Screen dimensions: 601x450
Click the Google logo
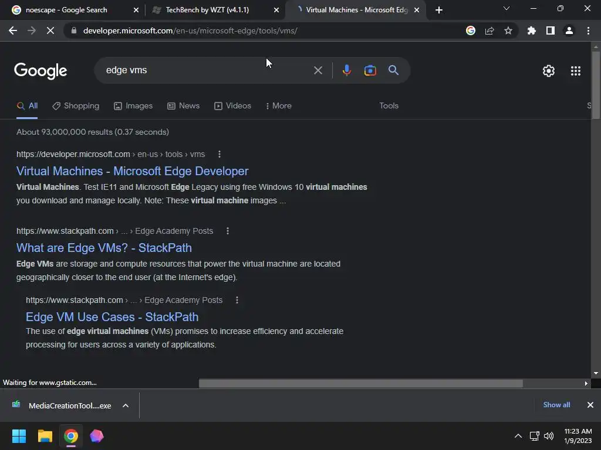[x=40, y=71]
